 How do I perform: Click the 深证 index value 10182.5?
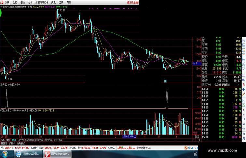pos(48,148)
